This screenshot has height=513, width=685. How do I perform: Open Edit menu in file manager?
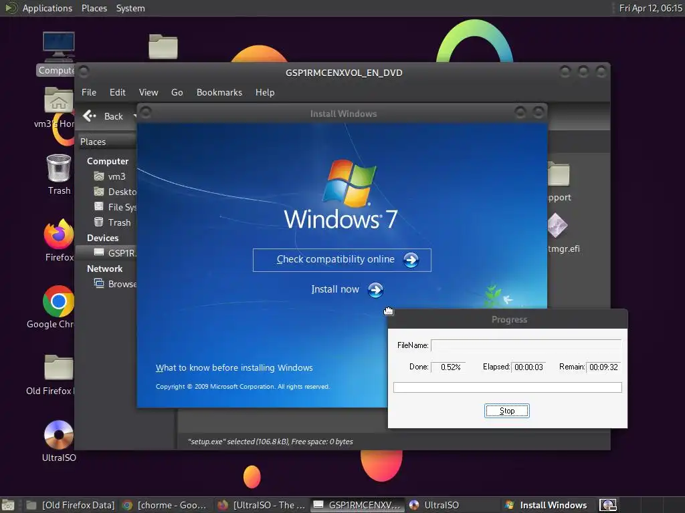click(x=118, y=92)
